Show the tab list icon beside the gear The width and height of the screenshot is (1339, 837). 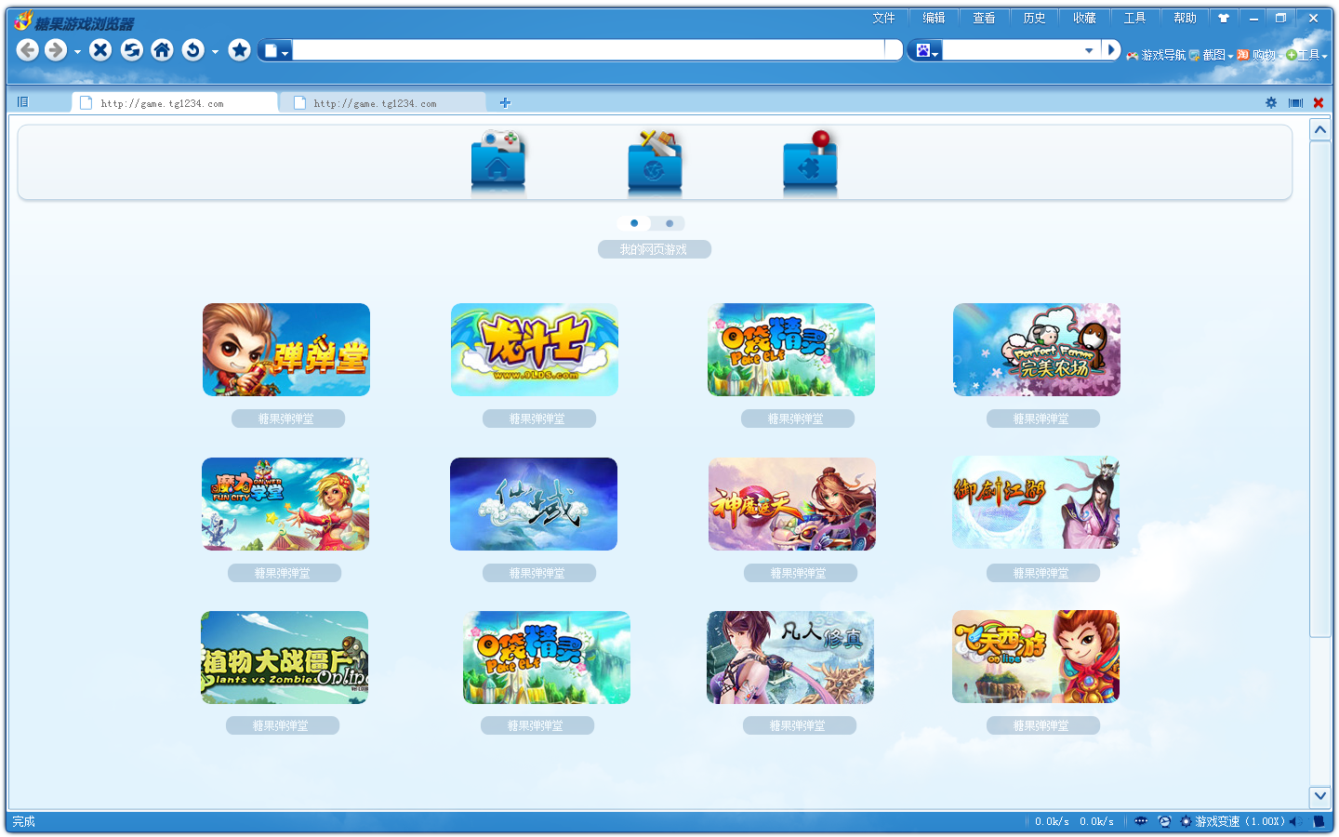(1295, 102)
